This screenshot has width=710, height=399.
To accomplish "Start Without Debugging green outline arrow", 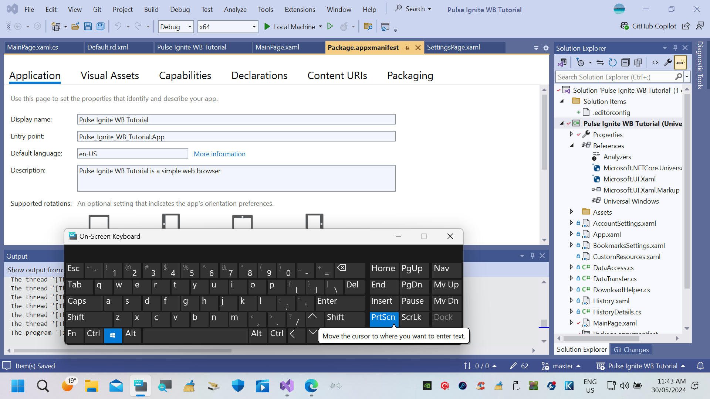I will click(330, 26).
